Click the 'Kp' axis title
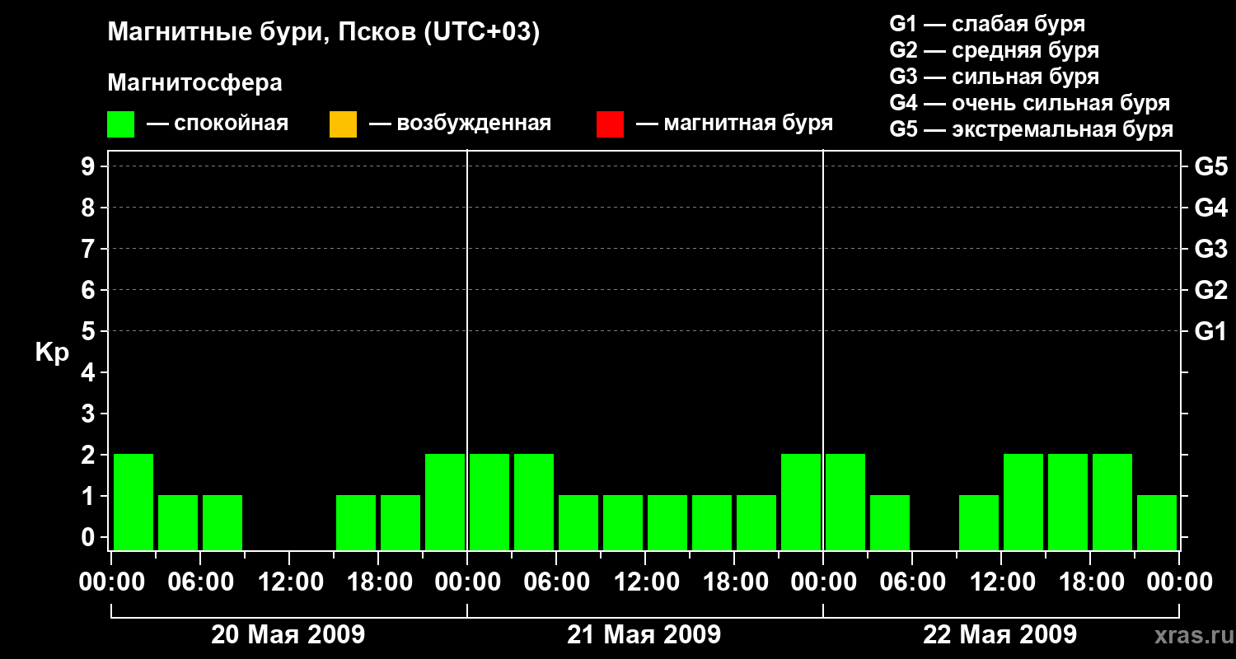Screen dimensions: 1236x659 (52, 353)
